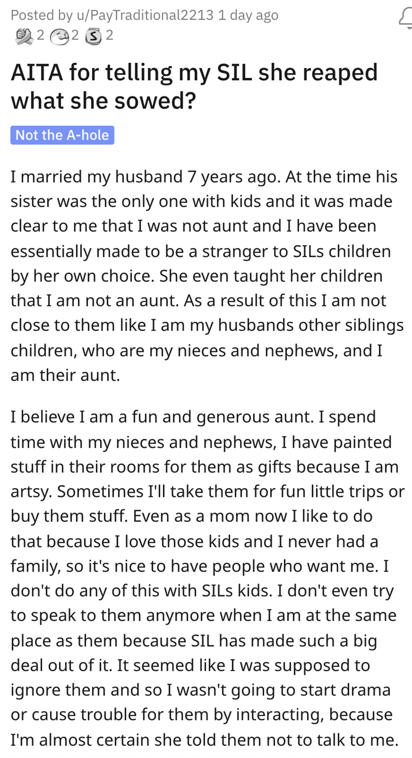
Task: Click the line "artsy. Sometimes I'll take them"
Action: [206, 491]
